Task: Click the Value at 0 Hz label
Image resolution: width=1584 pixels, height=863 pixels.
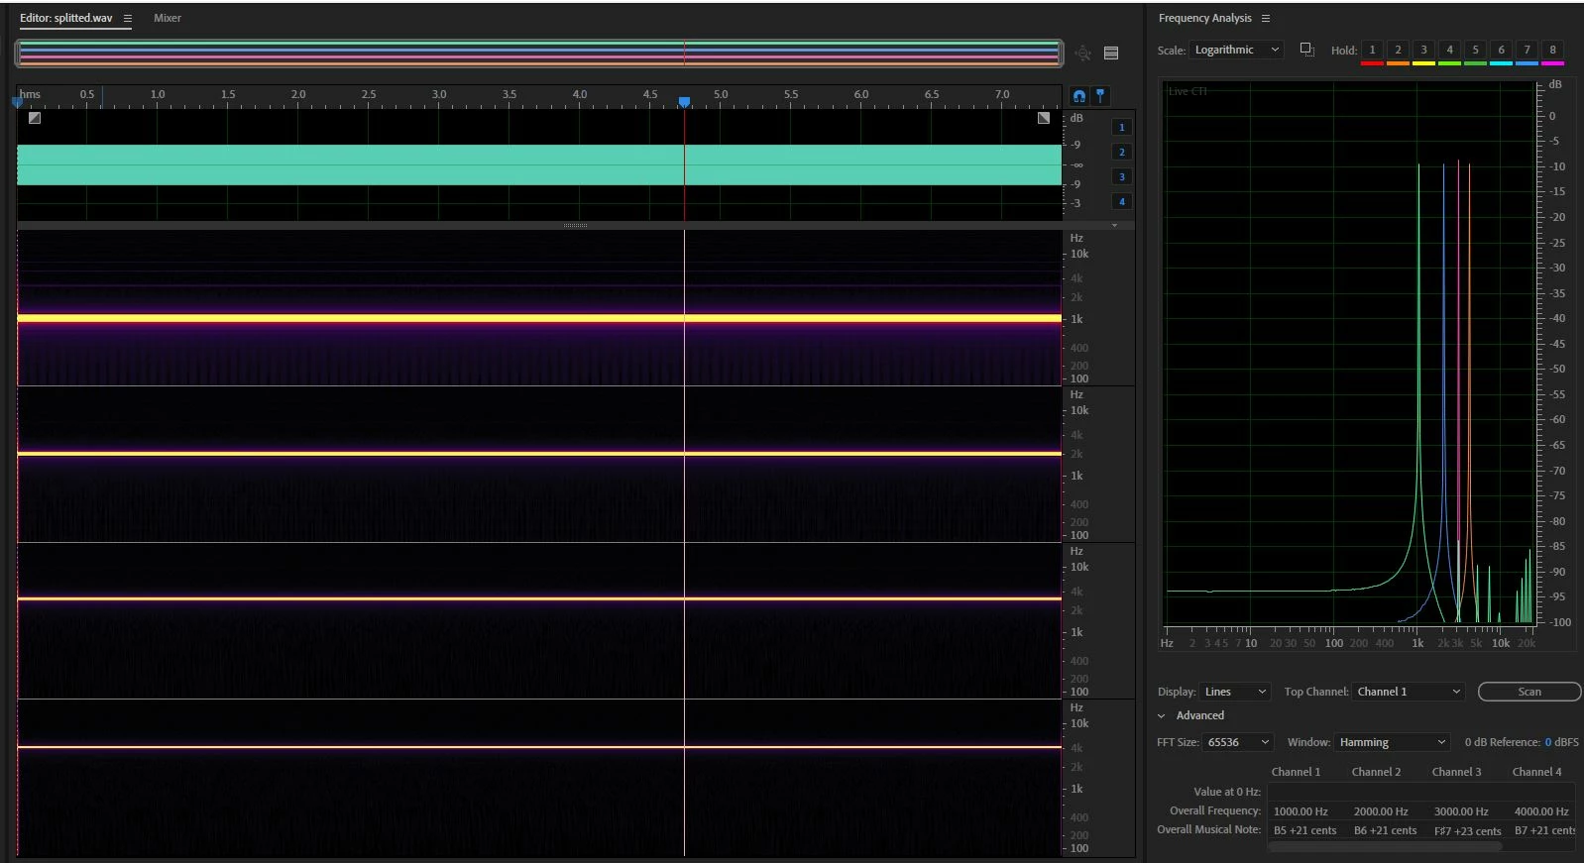Action: 1227,792
